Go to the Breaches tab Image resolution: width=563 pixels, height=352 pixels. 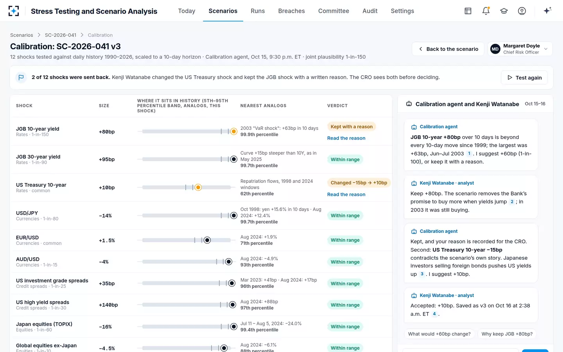291,11
